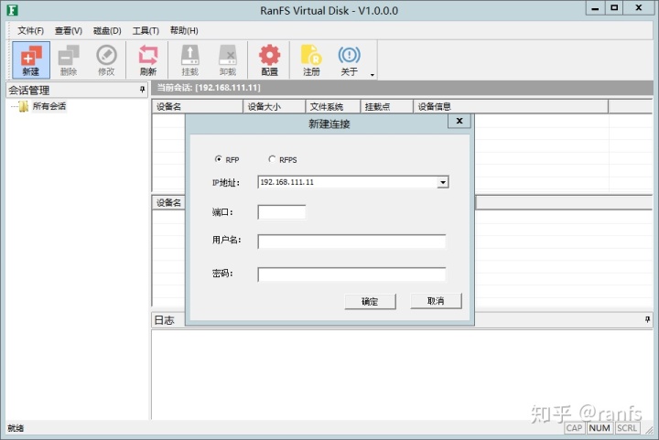Click the 修改 (Modify) toolbar icon
The width and height of the screenshot is (659, 440).
pyautogui.click(x=106, y=60)
